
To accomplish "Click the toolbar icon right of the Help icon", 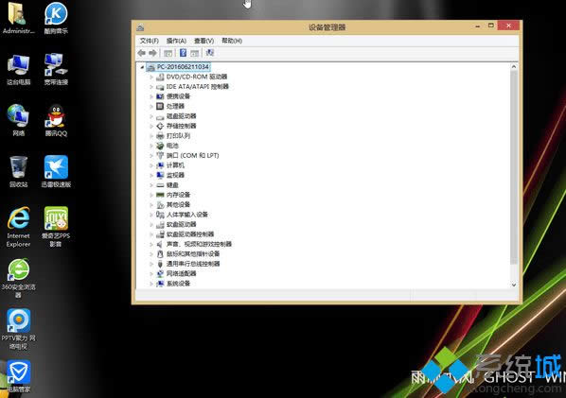I will click(x=195, y=53).
